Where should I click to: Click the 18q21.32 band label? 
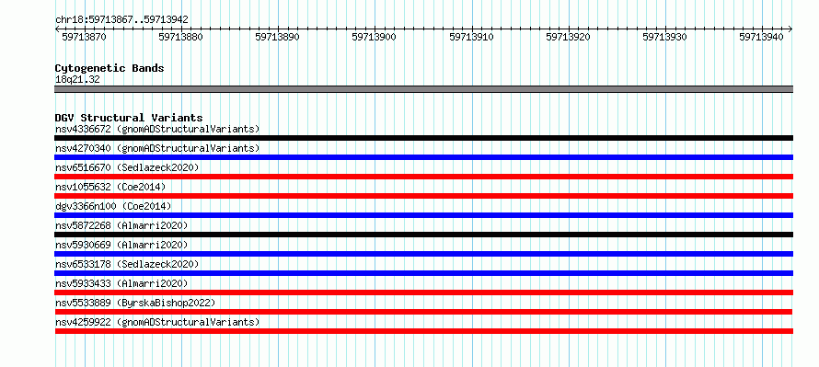[77, 80]
